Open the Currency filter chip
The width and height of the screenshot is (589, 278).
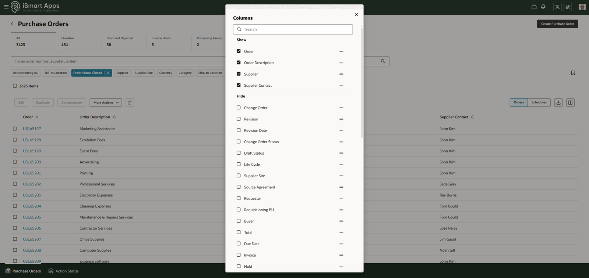pos(166,73)
